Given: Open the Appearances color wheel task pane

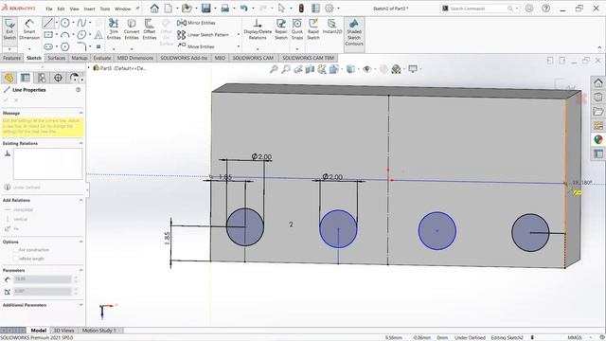Looking at the screenshot, I should pyautogui.click(x=597, y=139).
